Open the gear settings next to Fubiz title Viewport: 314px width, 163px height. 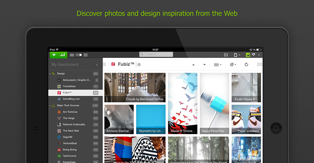pos(139,64)
